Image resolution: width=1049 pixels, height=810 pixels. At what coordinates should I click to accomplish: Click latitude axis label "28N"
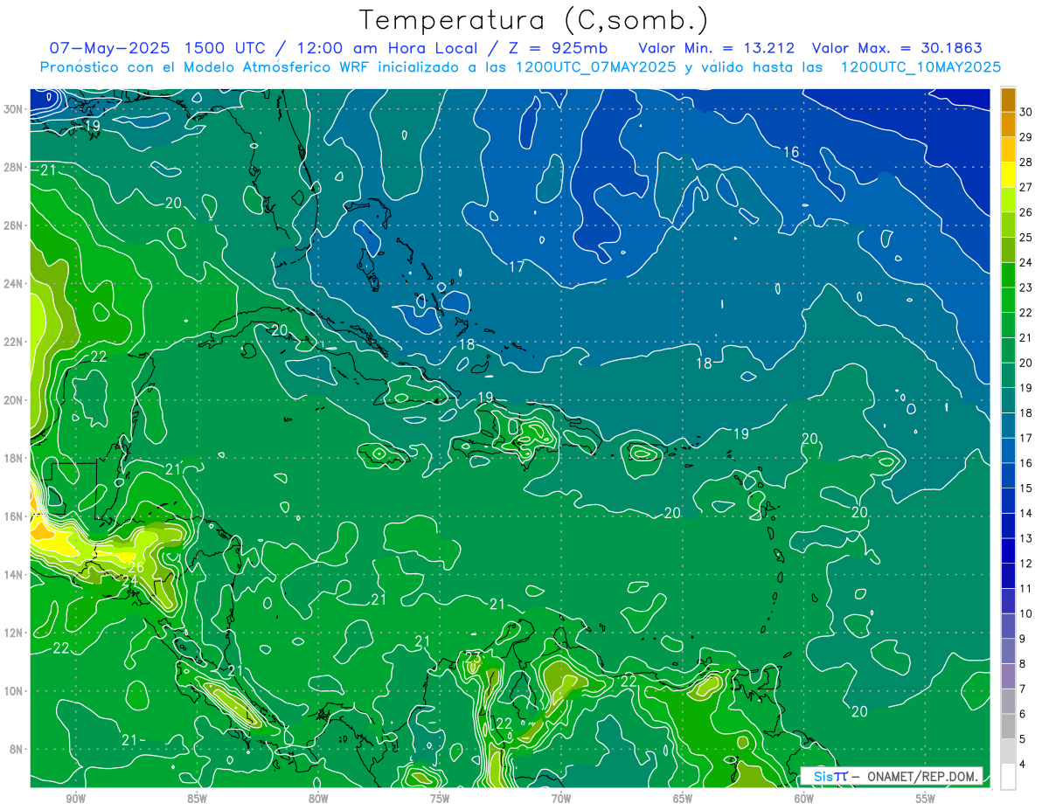(x=12, y=167)
